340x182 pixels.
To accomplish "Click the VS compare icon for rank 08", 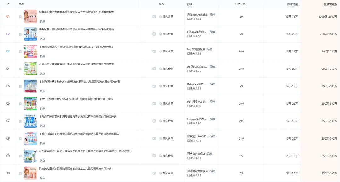I will [x=154, y=138].
